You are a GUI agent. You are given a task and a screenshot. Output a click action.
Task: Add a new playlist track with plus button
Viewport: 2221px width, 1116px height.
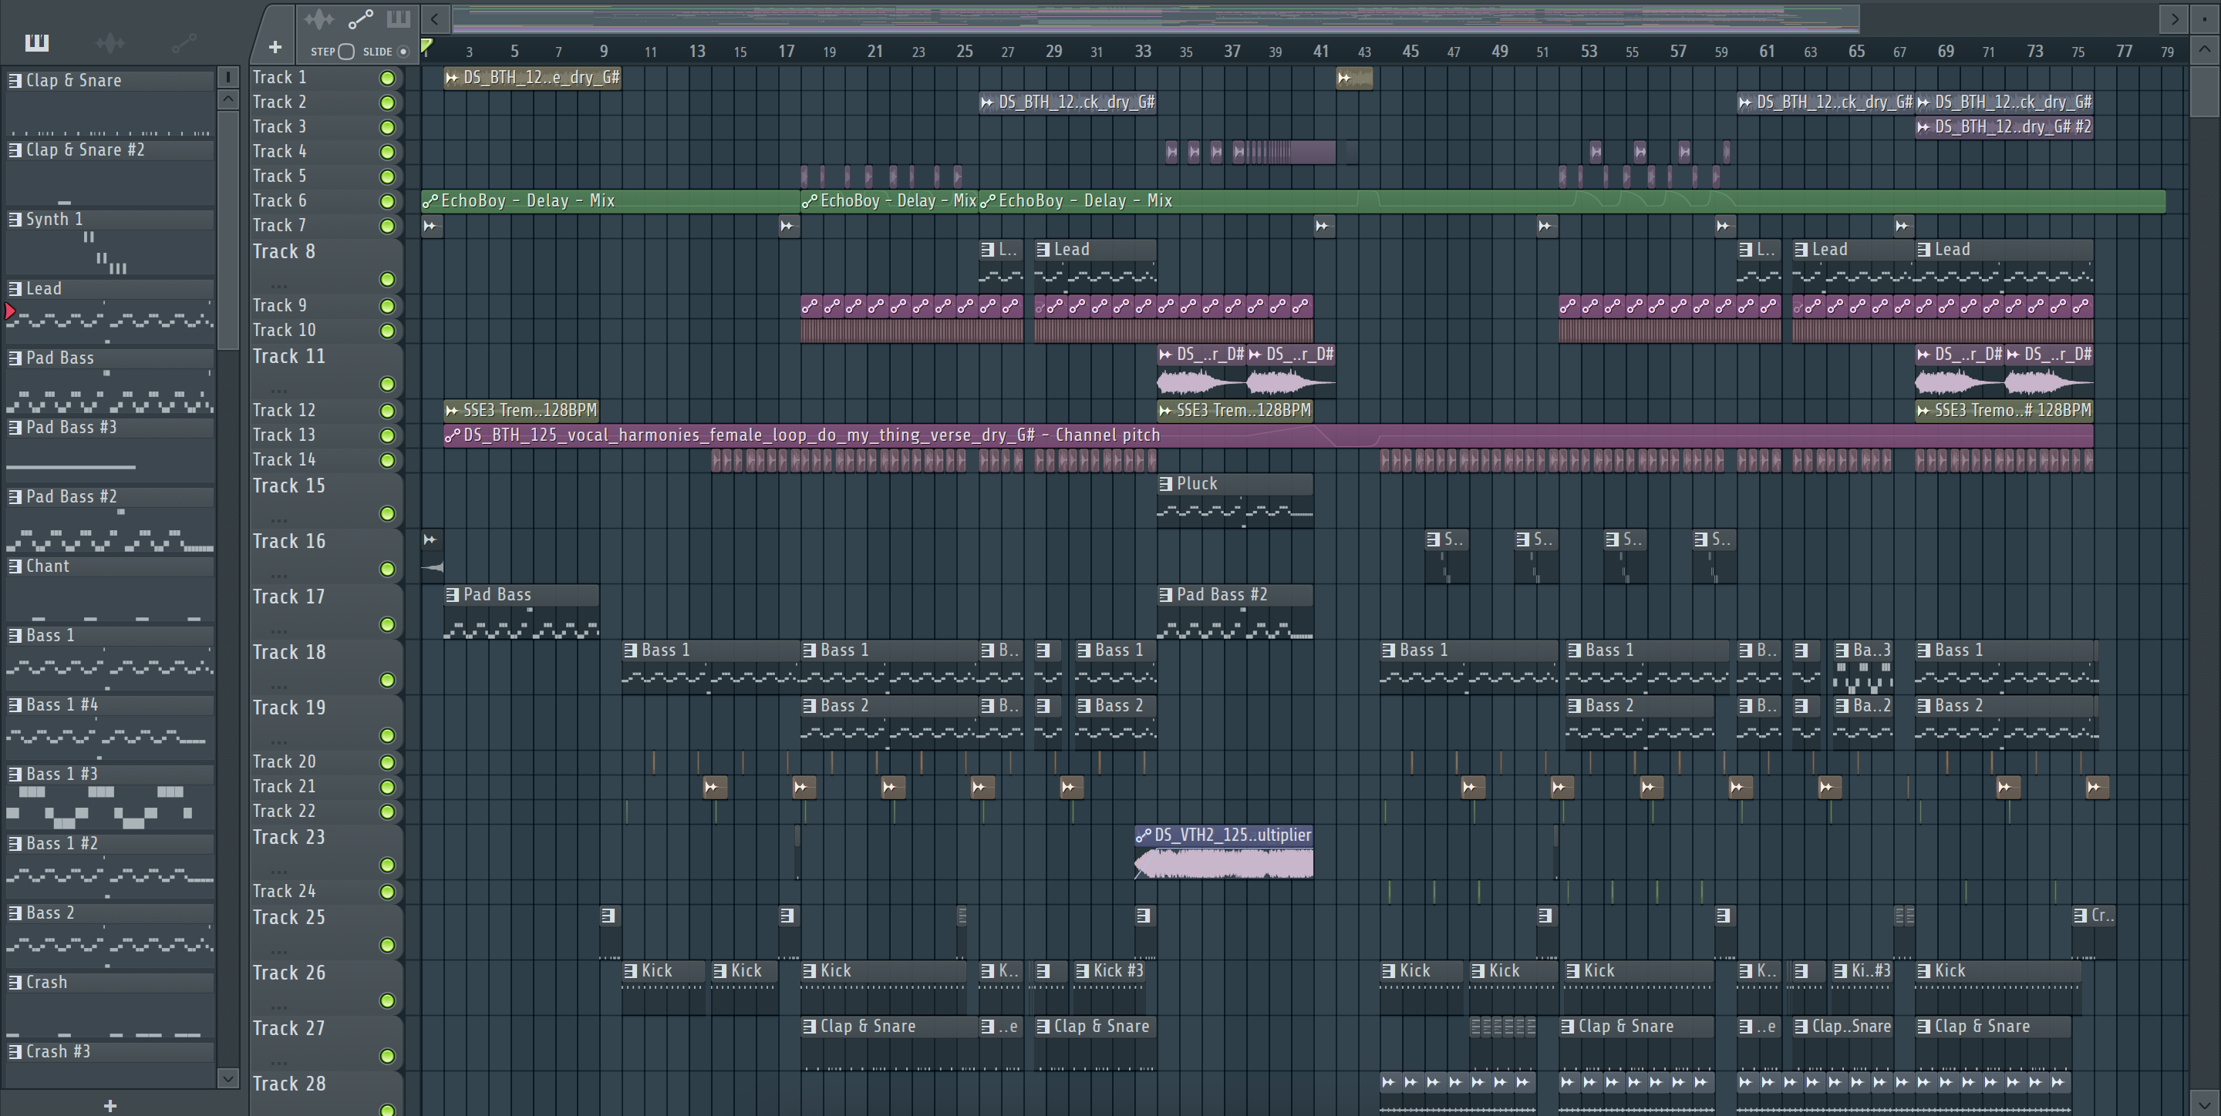(x=275, y=47)
